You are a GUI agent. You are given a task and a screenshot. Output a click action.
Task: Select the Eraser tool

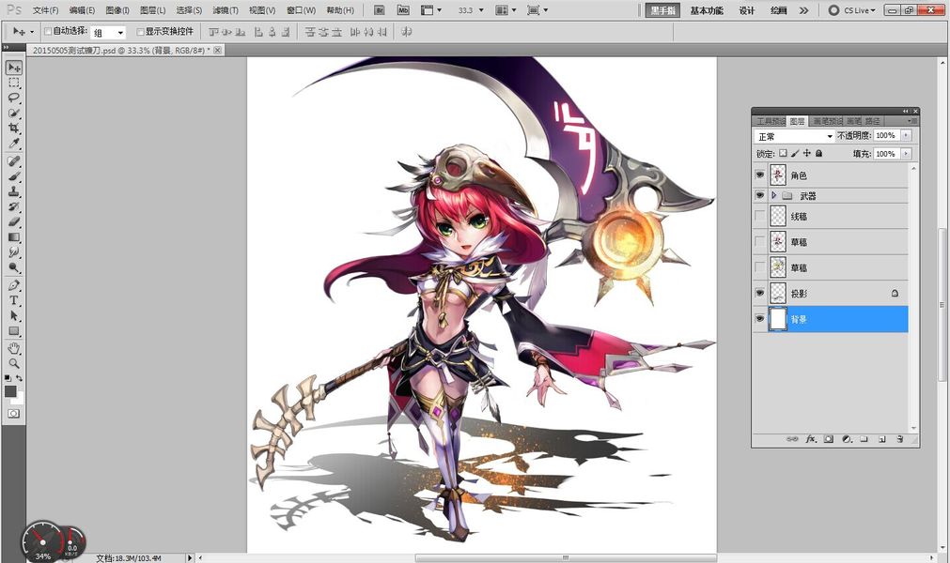tap(14, 222)
